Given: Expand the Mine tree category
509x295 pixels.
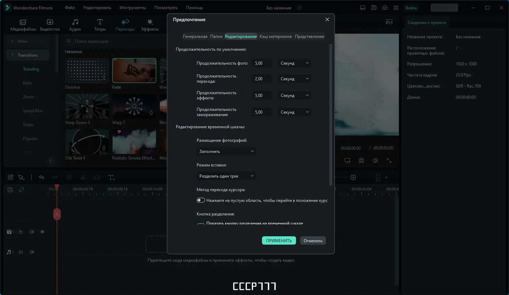Looking at the screenshot, I should pos(13,41).
